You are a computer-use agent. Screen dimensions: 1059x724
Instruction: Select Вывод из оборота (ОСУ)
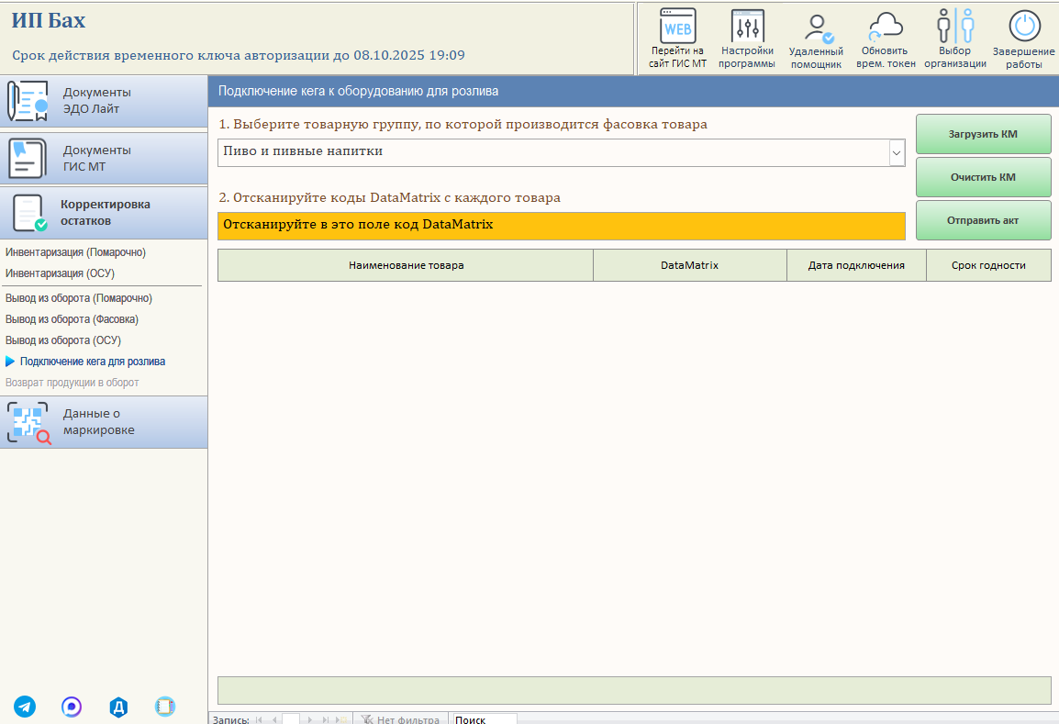(x=63, y=340)
